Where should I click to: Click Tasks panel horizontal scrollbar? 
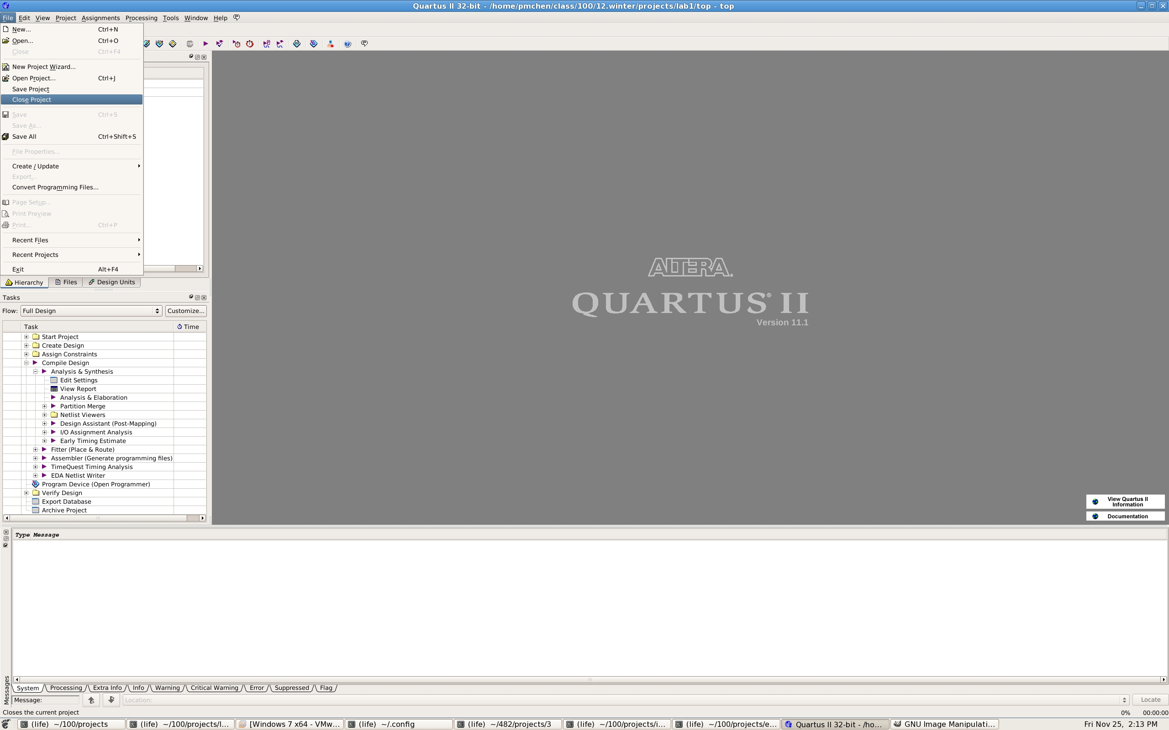click(x=104, y=518)
